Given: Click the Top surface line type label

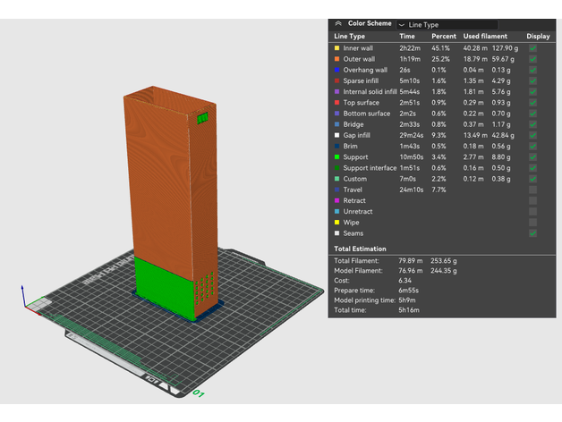Looking at the screenshot, I should pyautogui.click(x=362, y=103).
